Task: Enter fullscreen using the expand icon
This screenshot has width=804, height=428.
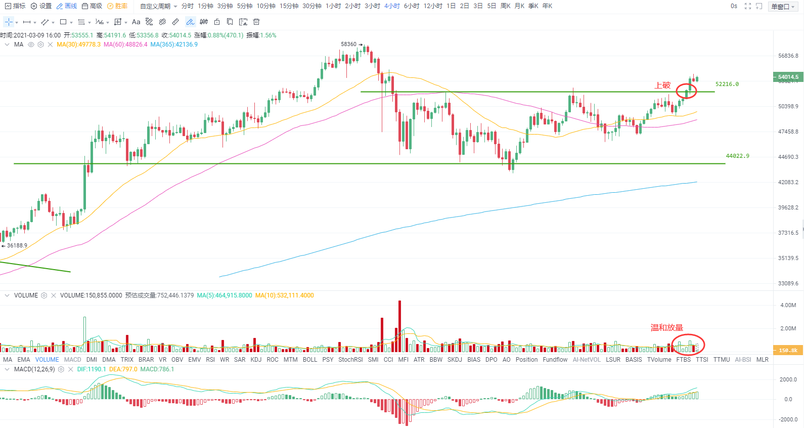Action: pos(748,6)
